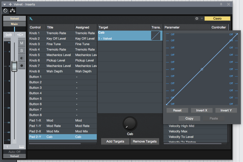Mute the Velvet channel
The width and height of the screenshot is (243, 162).
[22, 43]
